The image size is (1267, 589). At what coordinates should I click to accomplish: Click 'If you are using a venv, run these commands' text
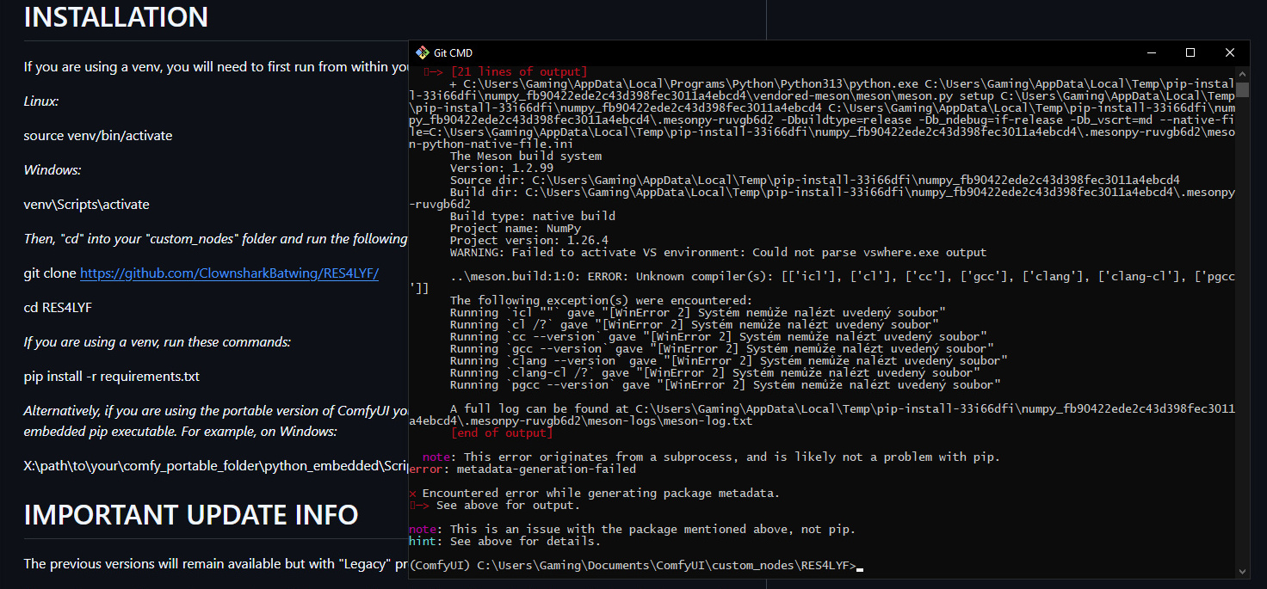coord(158,342)
